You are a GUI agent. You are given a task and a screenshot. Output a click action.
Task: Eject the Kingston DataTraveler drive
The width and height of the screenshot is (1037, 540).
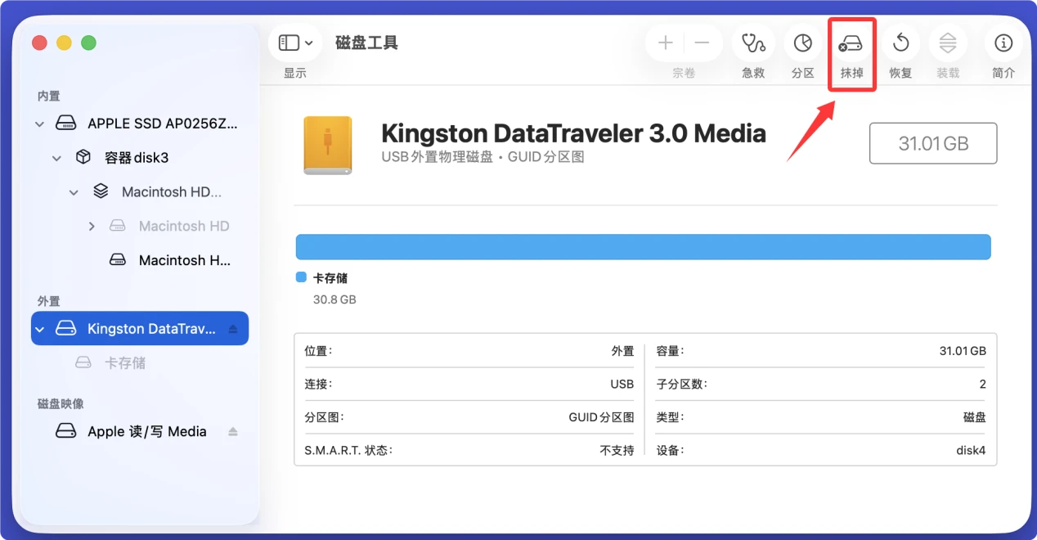coord(233,329)
